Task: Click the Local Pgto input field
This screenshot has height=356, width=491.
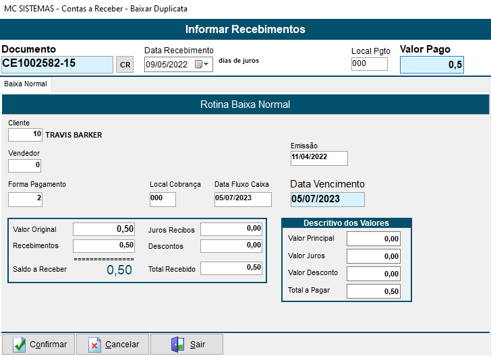Action: point(370,64)
